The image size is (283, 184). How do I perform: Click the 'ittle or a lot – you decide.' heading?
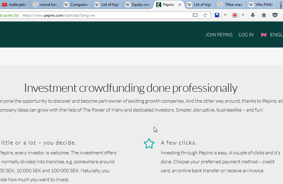point(38,143)
